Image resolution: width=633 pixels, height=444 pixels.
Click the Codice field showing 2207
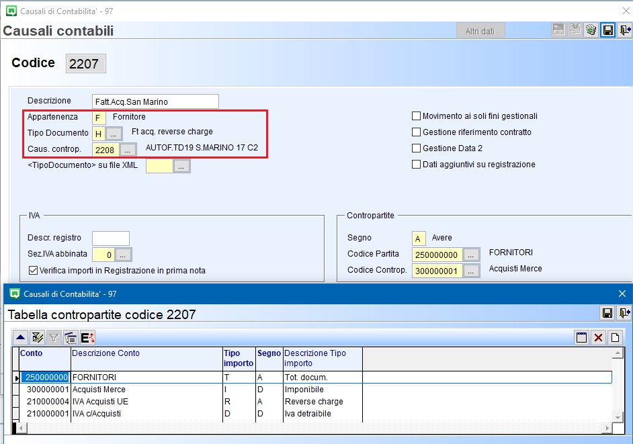point(86,63)
